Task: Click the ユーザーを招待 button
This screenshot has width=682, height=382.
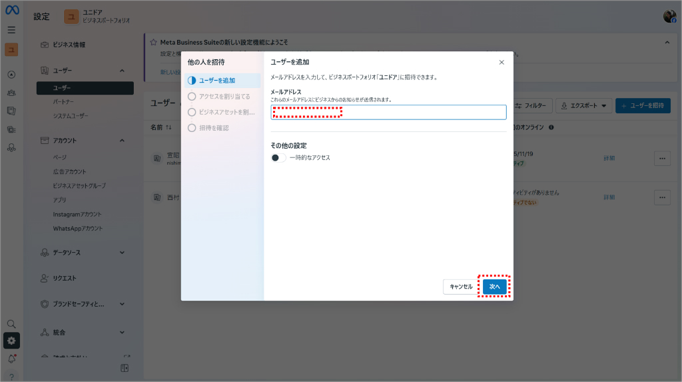Action: coord(643,106)
